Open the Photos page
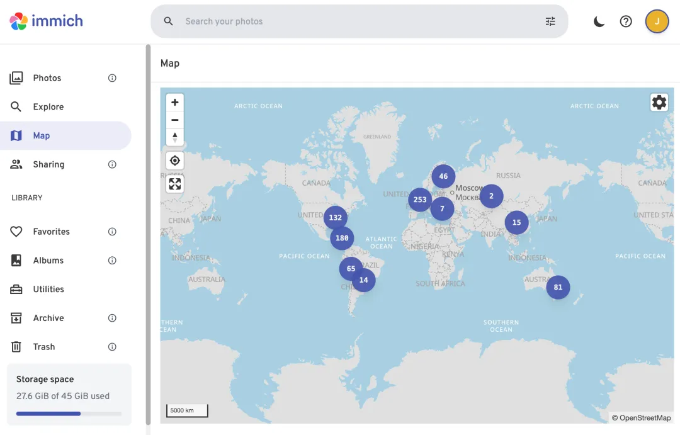 [x=47, y=78]
